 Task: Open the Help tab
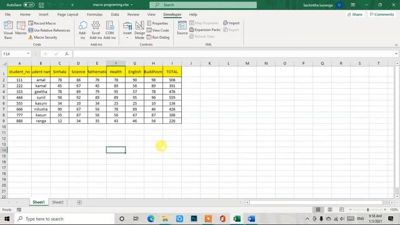pos(193,14)
